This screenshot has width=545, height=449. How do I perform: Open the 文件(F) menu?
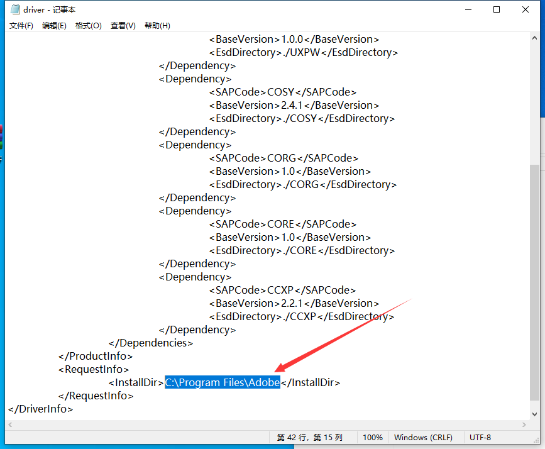(21, 26)
